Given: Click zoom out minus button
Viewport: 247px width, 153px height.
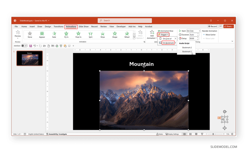Looking at the screenshot, I should pos(206,134).
